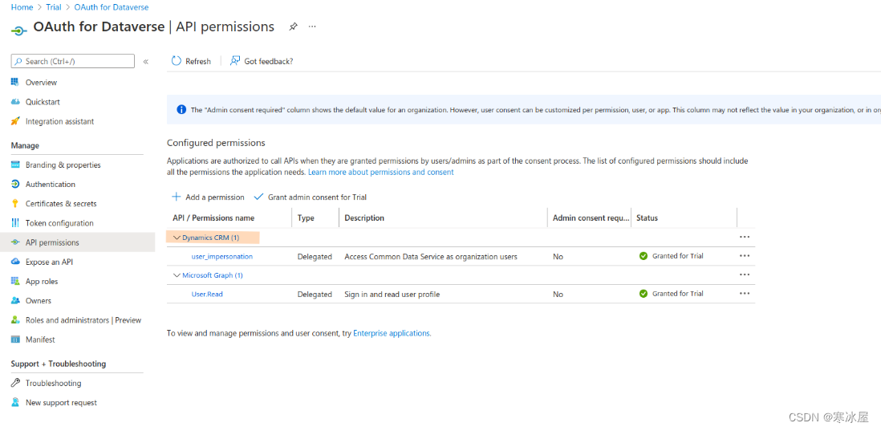
Task: Open ellipsis menu for Microsoft Graph group
Action: [x=745, y=274]
